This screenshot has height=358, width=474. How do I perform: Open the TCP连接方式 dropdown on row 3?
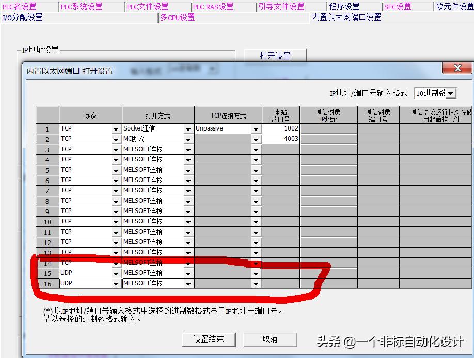tap(256, 149)
